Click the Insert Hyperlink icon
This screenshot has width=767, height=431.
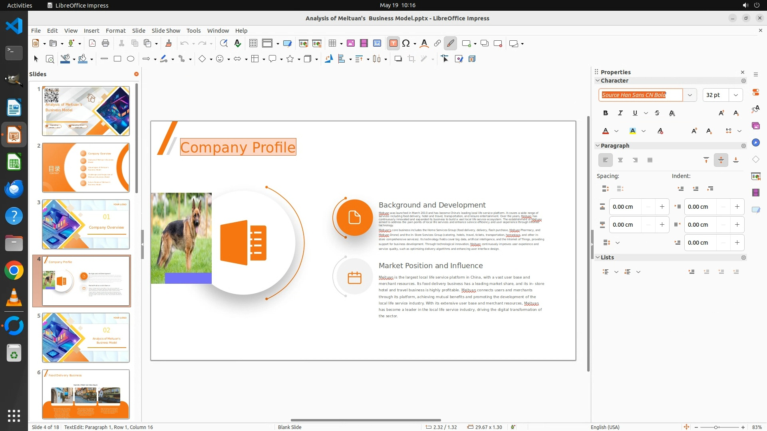pyautogui.click(x=437, y=43)
